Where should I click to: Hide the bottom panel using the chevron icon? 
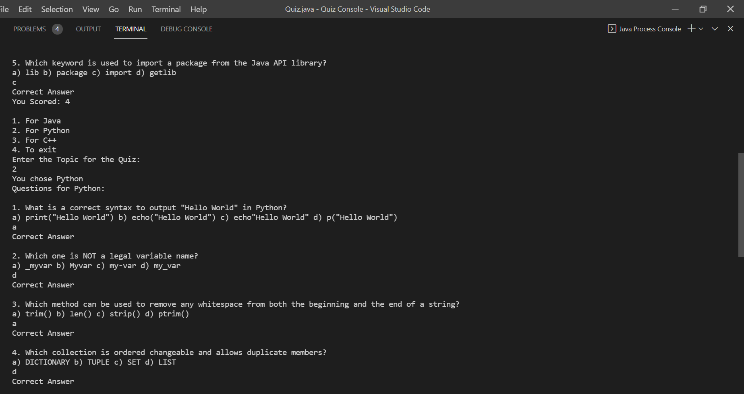715,29
